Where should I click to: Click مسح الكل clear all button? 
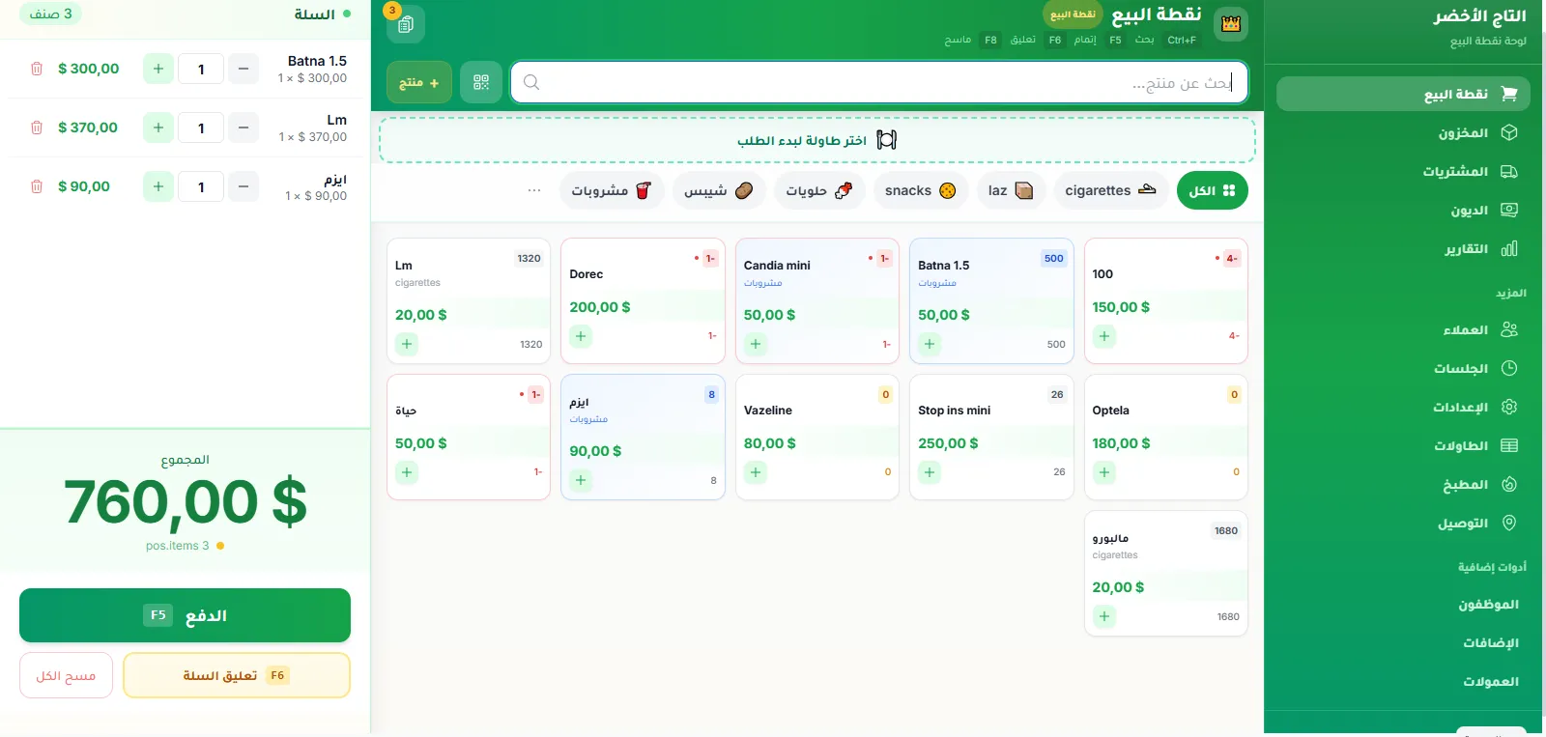click(x=66, y=675)
